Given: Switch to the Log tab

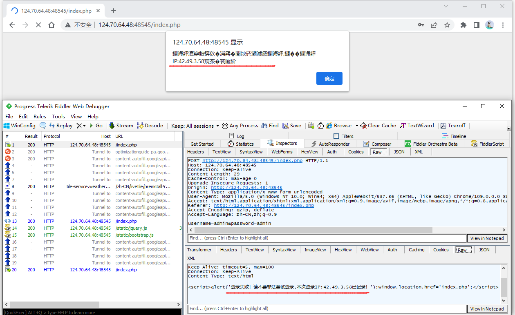Looking at the screenshot, I should tap(237, 136).
